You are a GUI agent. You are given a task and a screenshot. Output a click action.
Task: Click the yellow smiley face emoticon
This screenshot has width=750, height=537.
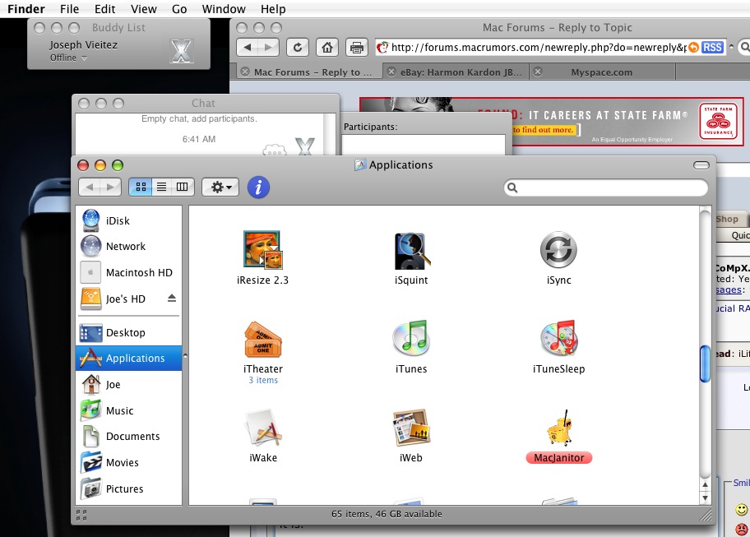pos(741,510)
